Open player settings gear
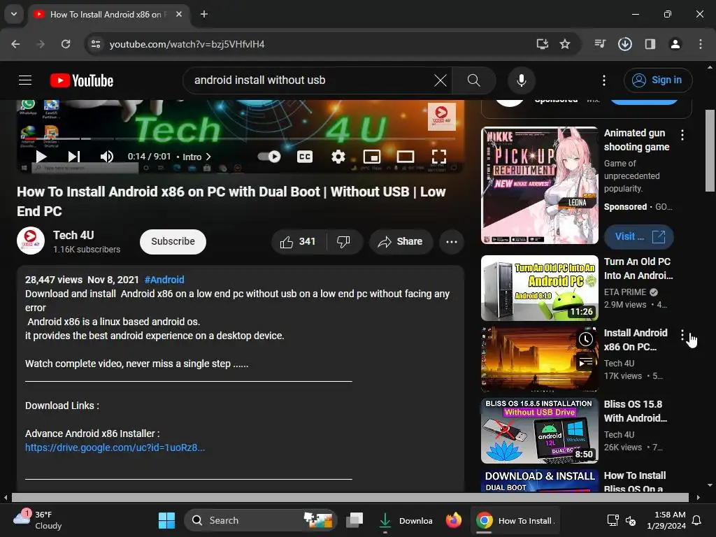 [338, 157]
